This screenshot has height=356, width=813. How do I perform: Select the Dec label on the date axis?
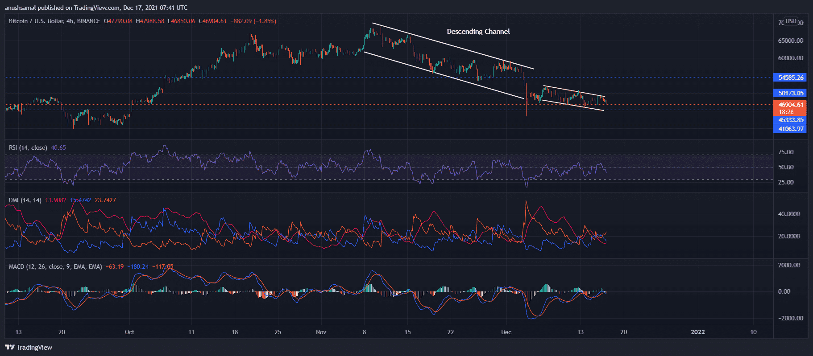(506, 332)
